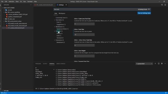This screenshot has width=168, height=94.
Task: Open python_cheatsheet.pdf file
Action: (x=15, y=17)
